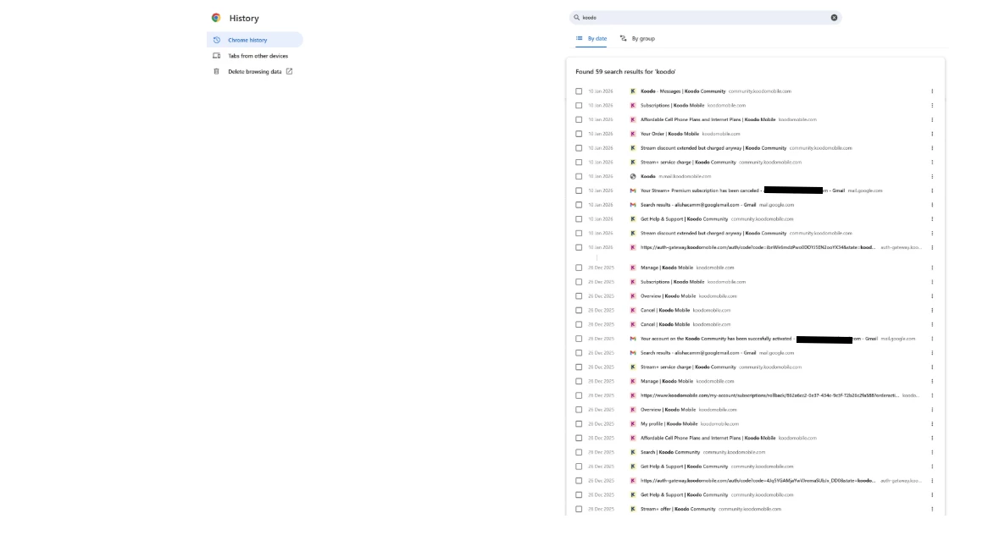Image resolution: width=988 pixels, height=541 pixels.
Task: Click favicon of 10 Jan Affordable Cell Phone Plans
Action: pos(633,119)
